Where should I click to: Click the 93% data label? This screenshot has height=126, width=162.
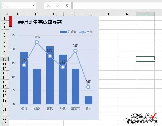click(75, 46)
